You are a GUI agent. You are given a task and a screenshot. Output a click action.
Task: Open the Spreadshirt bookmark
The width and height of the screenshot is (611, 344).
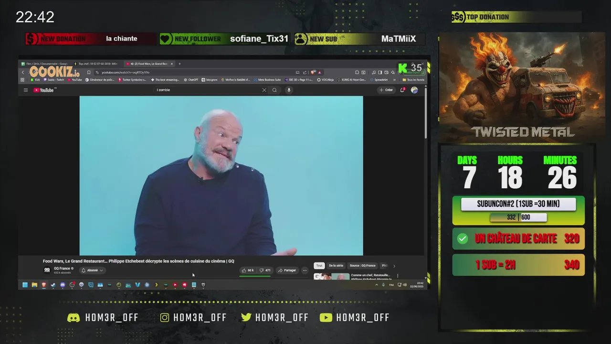(379, 80)
